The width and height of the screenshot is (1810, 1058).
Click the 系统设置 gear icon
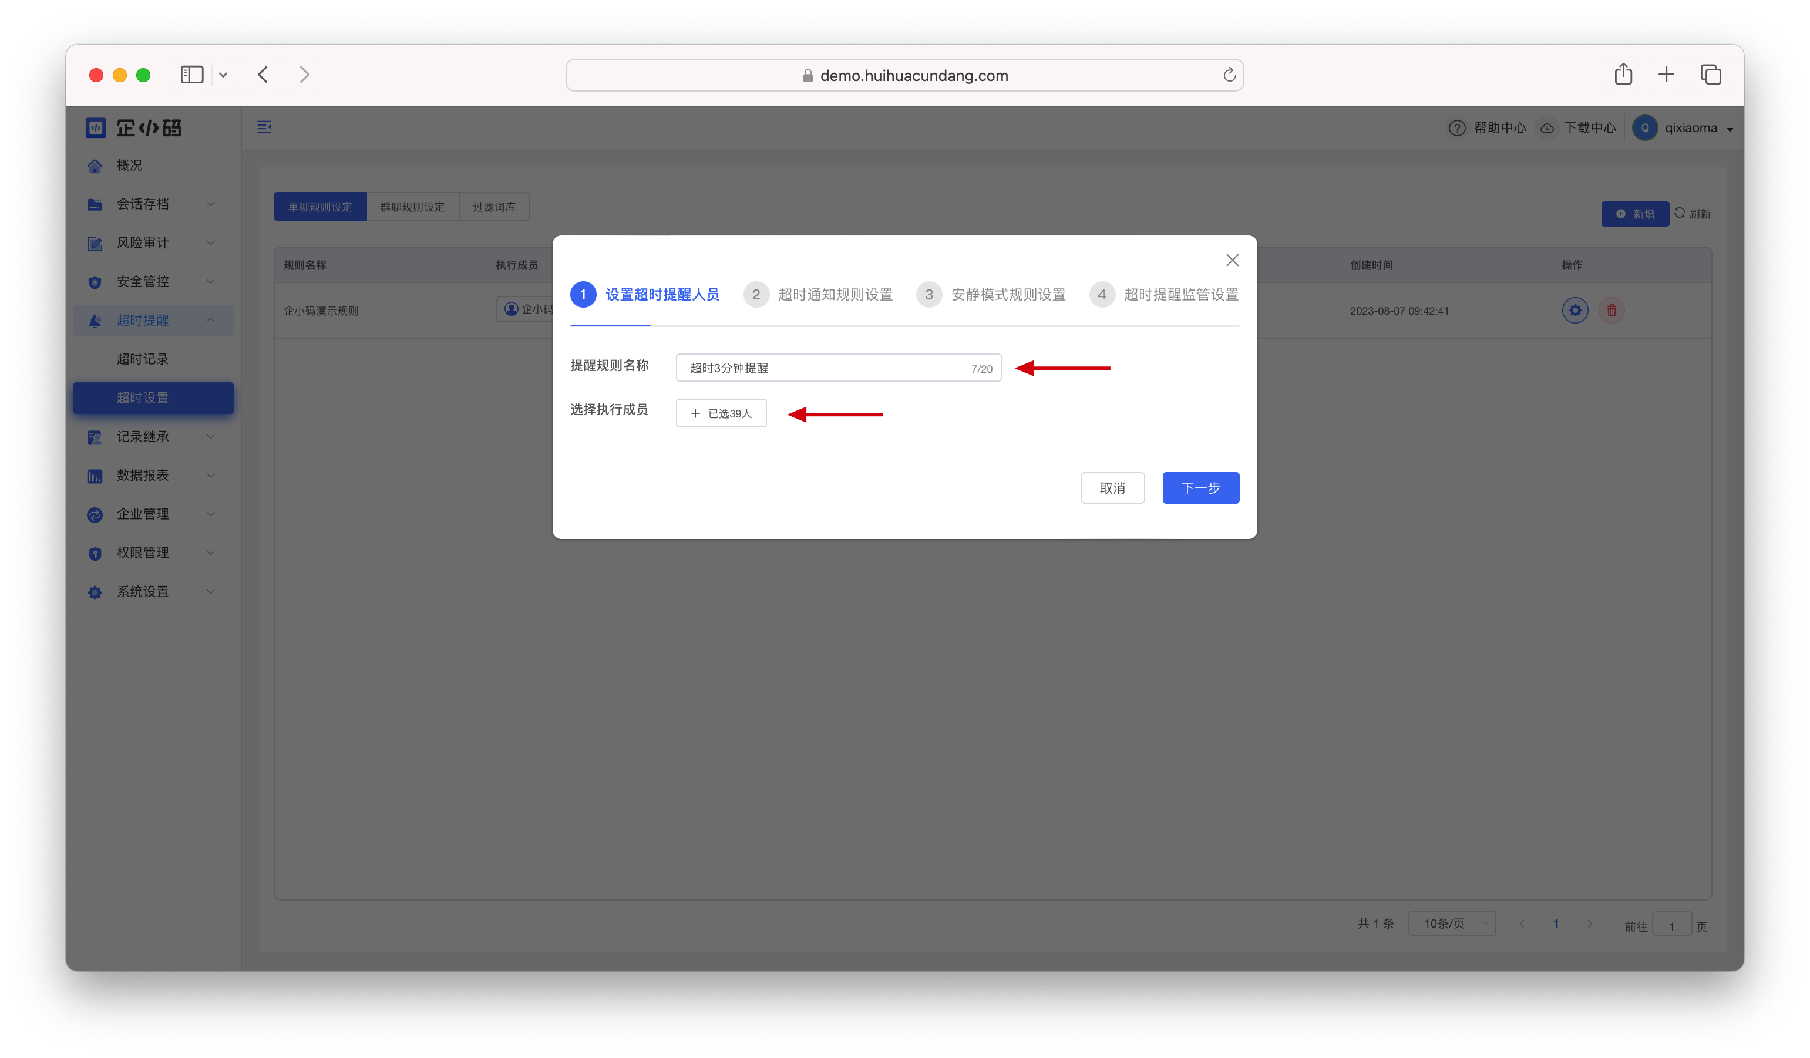[x=95, y=592]
